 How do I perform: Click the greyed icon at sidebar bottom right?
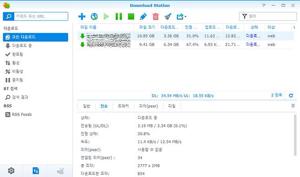[x=61, y=171]
